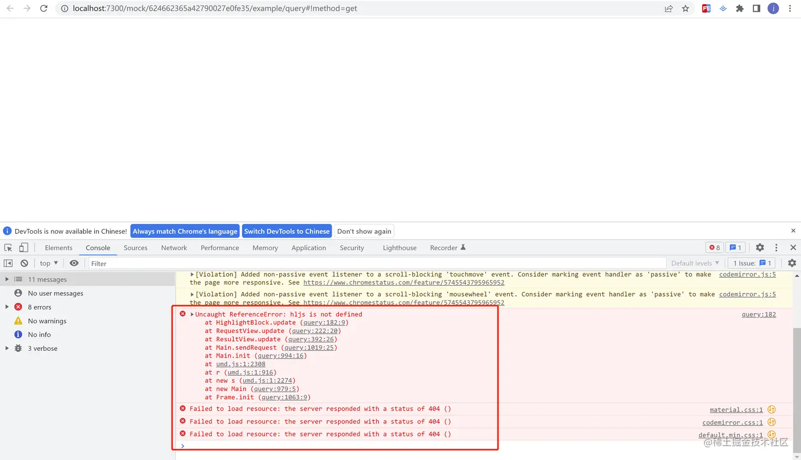Image resolution: width=801 pixels, height=460 pixels.
Task: Expand the touchmove Violation message
Action: tap(192, 275)
